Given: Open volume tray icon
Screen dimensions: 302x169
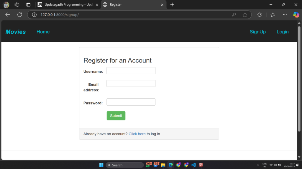Looking at the screenshot, I should [275, 165].
